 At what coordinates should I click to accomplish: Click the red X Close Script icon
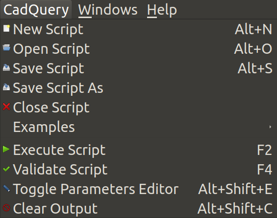click(x=6, y=107)
